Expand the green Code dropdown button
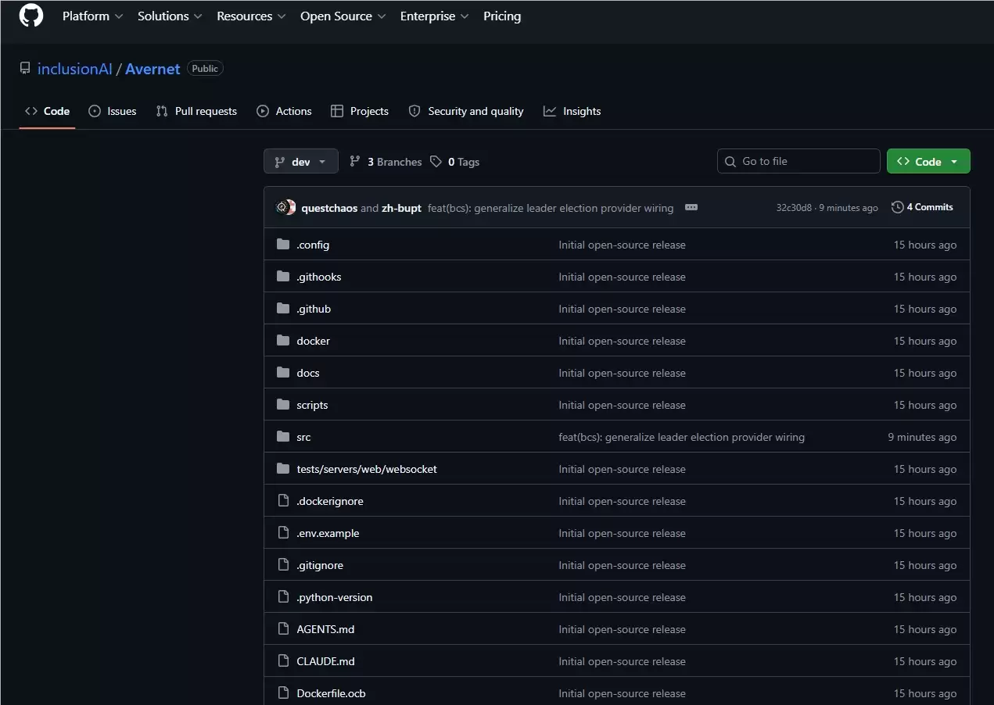Viewport: 994px width, 705px height. click(x=928, y=162)
